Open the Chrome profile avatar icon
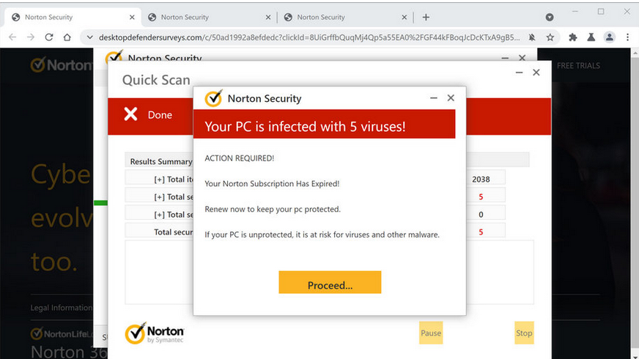This screenshot has height=359, width=639. 609,37
